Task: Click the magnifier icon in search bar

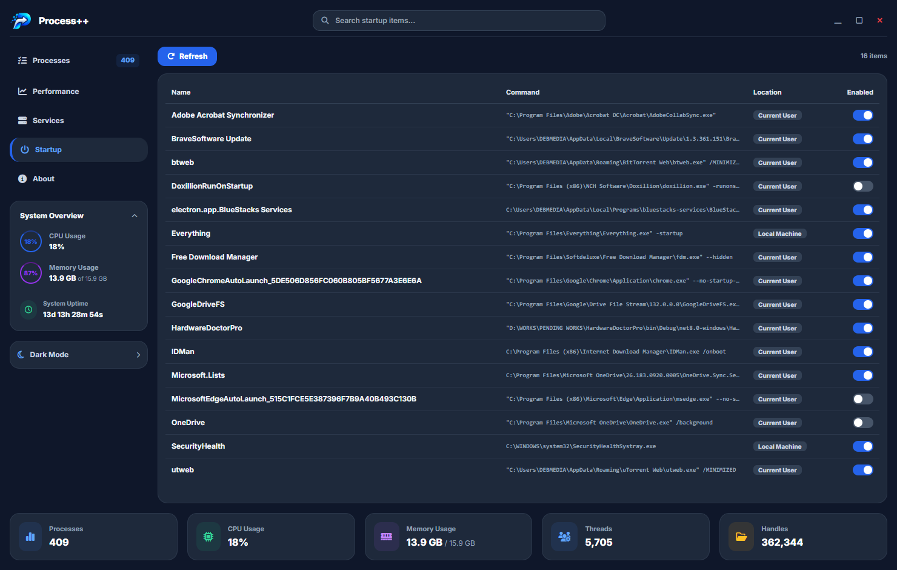Action: 325,21
